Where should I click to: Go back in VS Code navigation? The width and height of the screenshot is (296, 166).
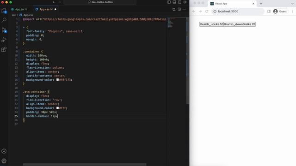click(54, 2)
